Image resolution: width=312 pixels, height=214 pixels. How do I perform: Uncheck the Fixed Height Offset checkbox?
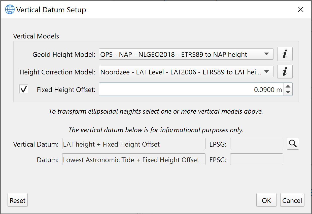pos(24,89)
